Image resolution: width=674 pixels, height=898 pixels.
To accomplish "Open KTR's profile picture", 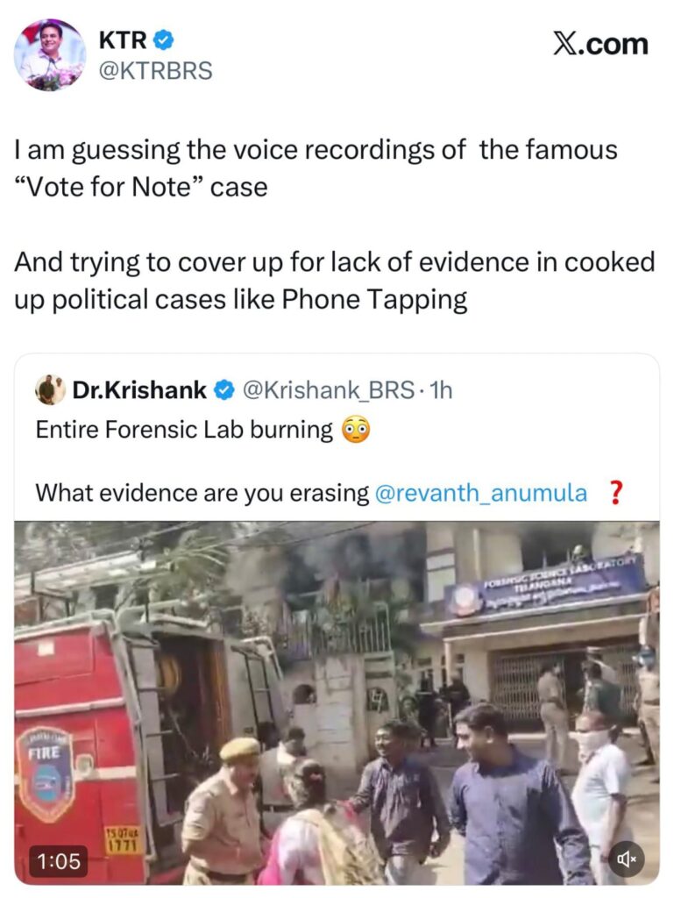I will pyautogui.click(x=50, y=54).
